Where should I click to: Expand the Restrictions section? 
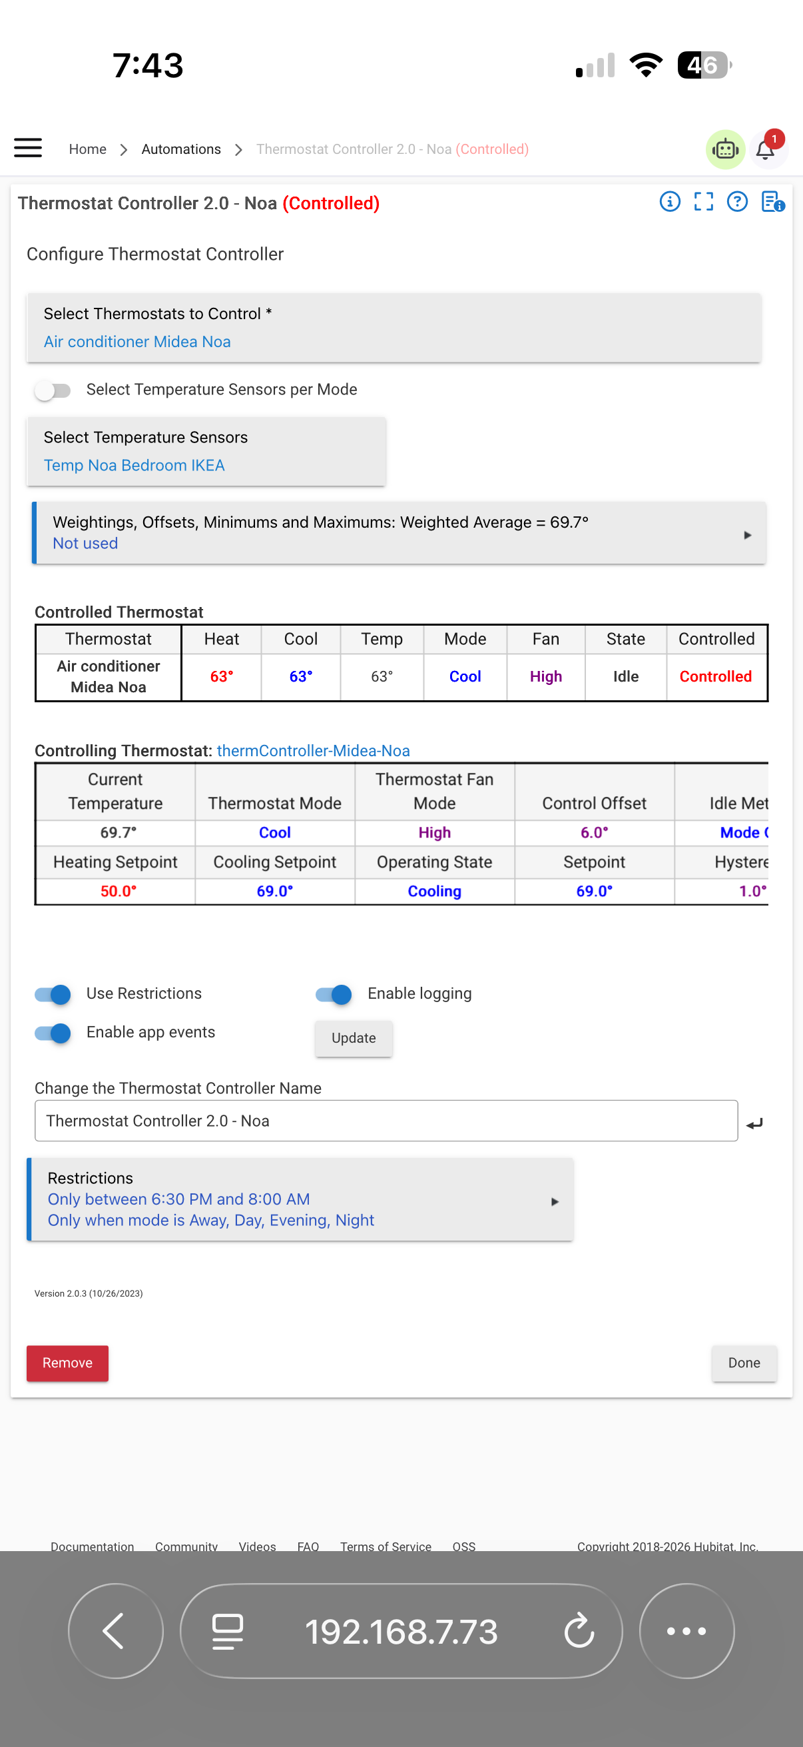(x=300, y=1199)
